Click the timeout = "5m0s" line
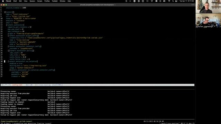Screen dimensions: 221x124 (x=19, y=76)
